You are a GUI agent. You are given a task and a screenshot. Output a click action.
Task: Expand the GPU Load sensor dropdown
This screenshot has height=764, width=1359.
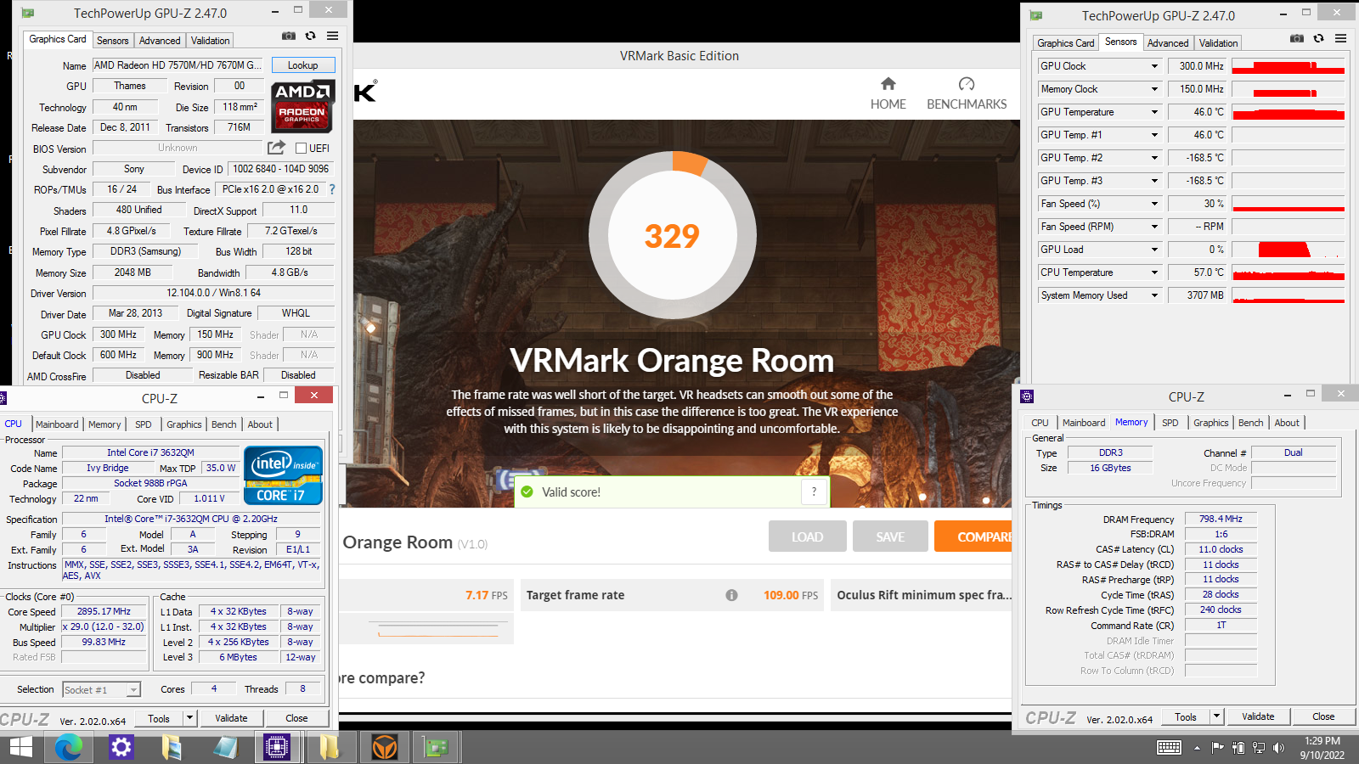[1154, 250]
